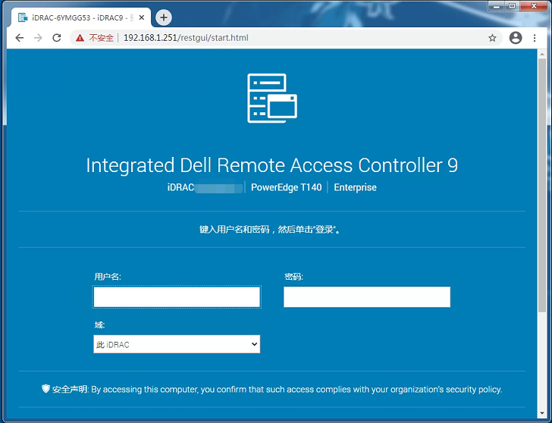
Task: Minimize the browser window
Action: [497, 6]
